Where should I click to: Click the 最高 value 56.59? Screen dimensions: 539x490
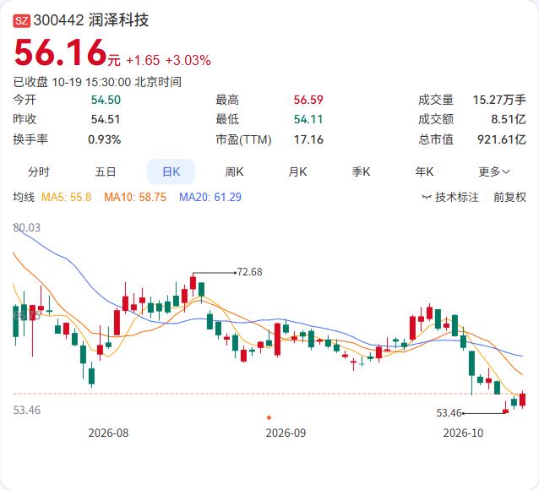[308, 100]
